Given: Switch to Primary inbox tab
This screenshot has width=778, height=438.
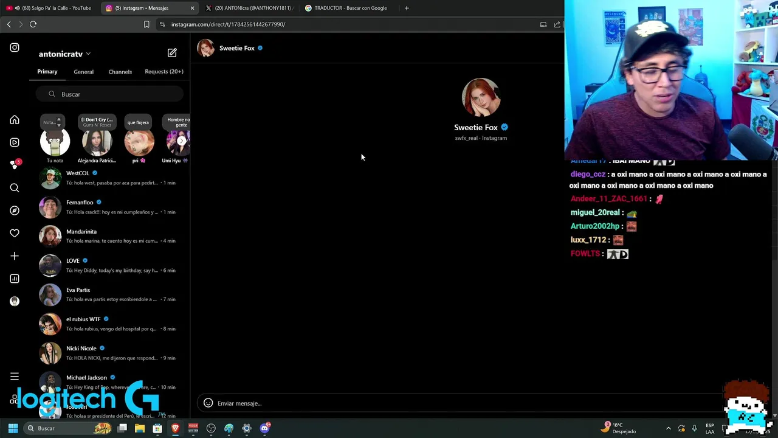Looking at the screenshot, I should pos(47,72).
